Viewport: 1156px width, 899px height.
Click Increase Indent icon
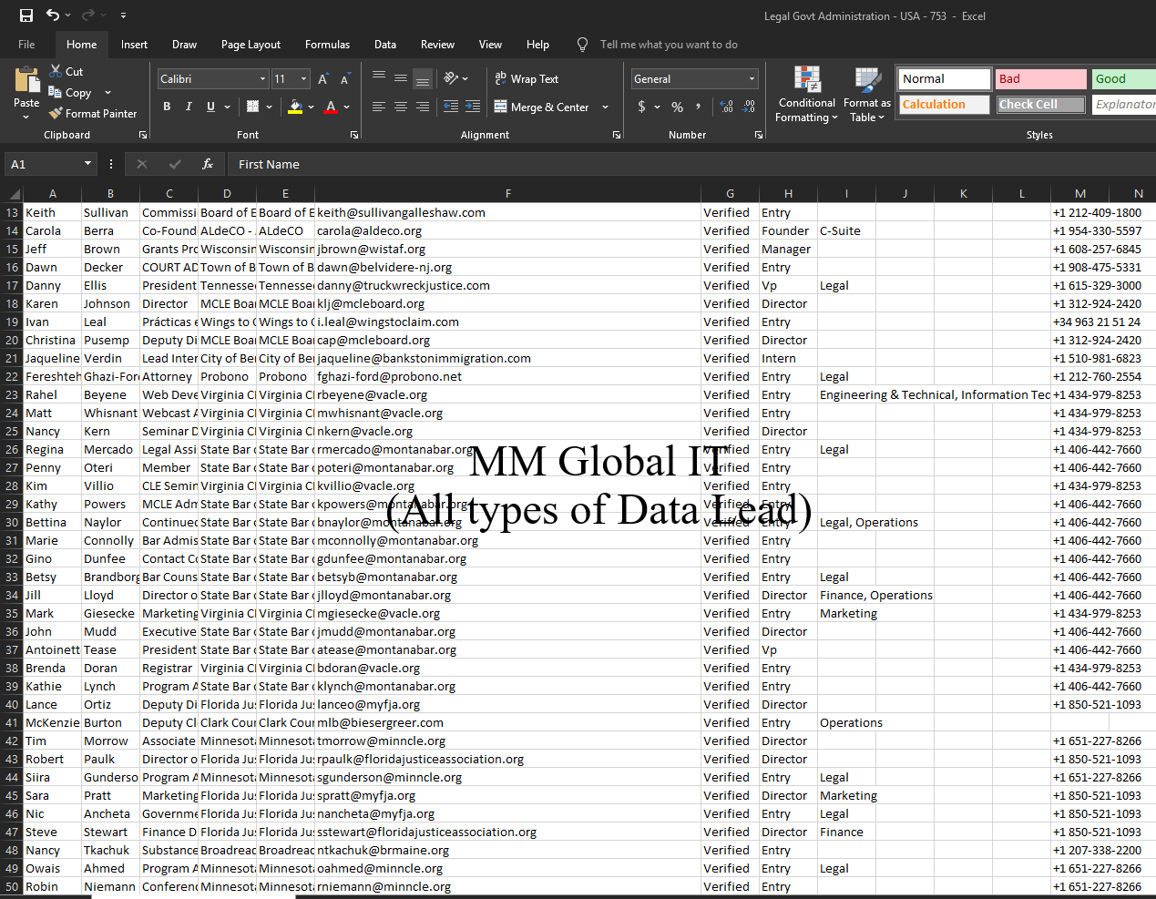pyautogui.click(x=473, y=107)
